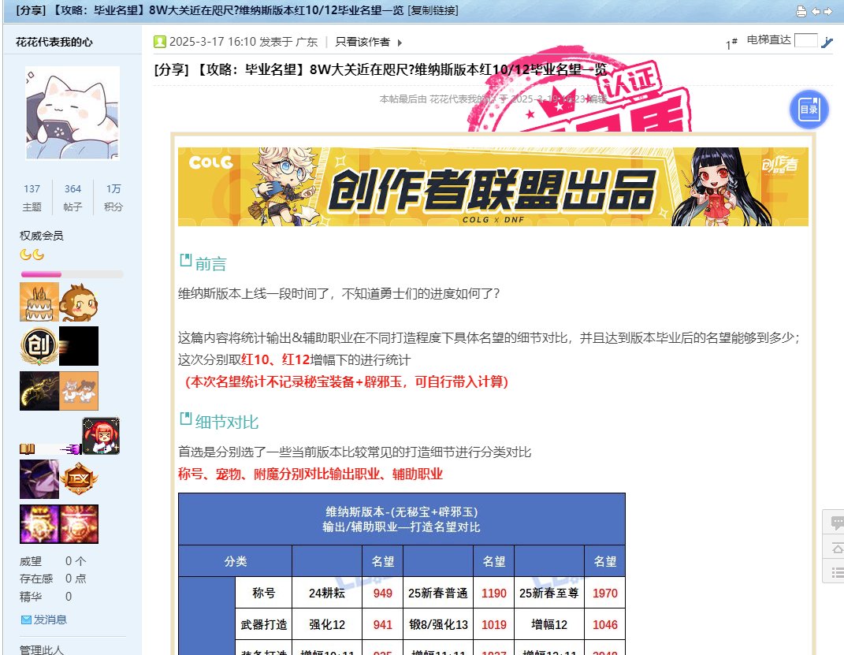
Task: Click the 创作者联盟出品 banner image
Action: (493, 186)
